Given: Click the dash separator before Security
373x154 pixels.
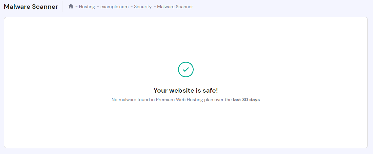Looking at the screenshot, I should (131, 7).
